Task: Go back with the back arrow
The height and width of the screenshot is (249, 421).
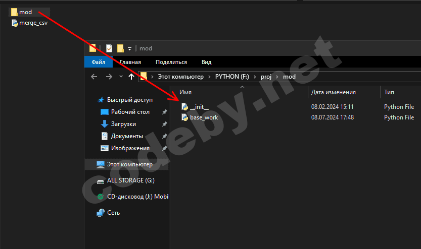Action: [x=94, y=77]
